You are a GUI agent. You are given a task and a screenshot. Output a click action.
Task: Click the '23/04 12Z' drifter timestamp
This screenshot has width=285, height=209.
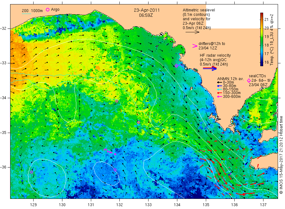click(208, 48)
